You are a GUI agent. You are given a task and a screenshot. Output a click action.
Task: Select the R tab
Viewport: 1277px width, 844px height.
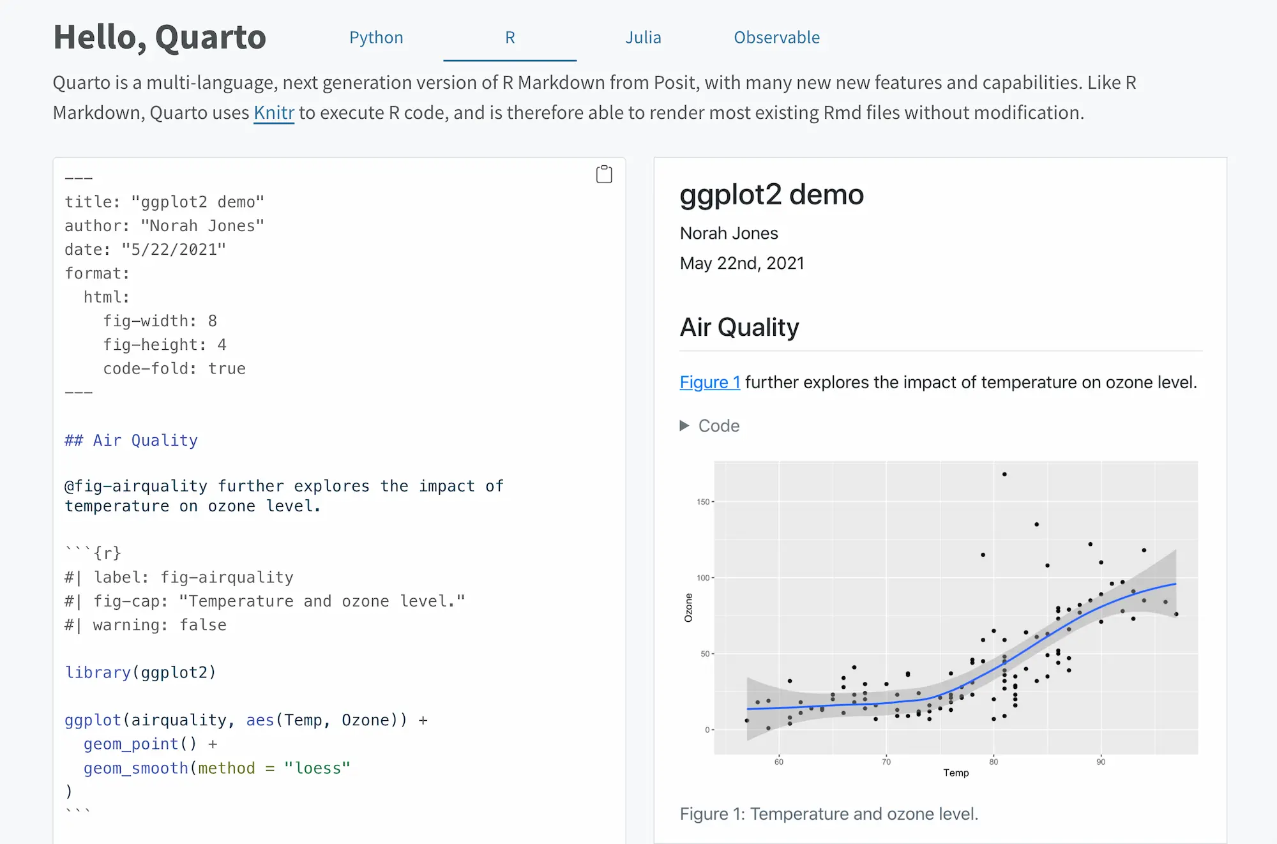[x=510, y=38]
